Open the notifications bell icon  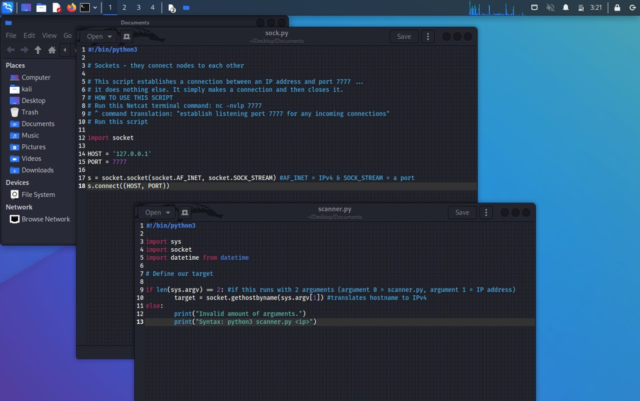(x=565, y=7)
